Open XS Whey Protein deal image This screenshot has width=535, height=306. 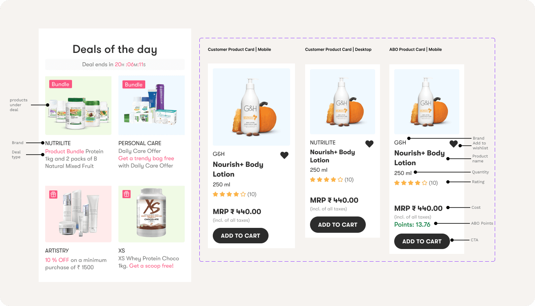[151, 214]
